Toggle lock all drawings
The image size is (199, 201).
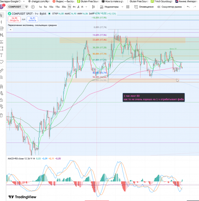1,100
